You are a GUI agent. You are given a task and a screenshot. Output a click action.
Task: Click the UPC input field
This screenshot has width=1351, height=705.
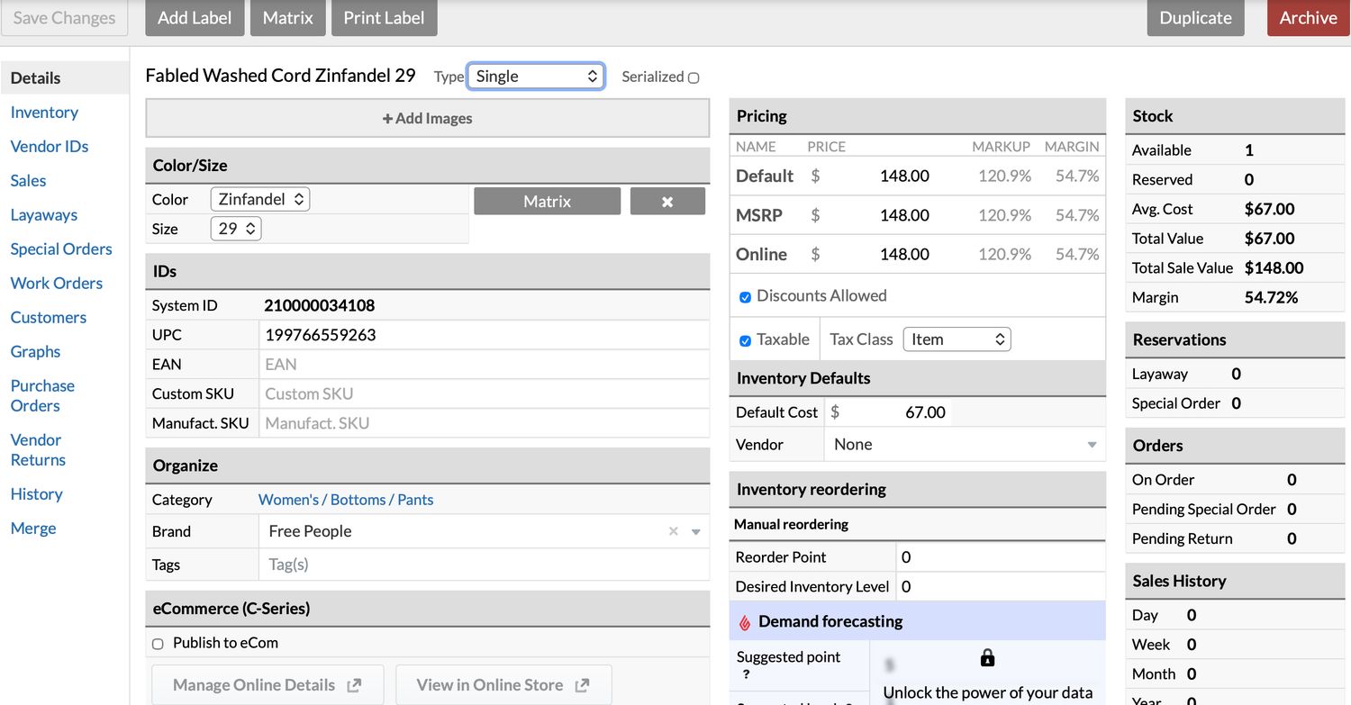[485, 335]
